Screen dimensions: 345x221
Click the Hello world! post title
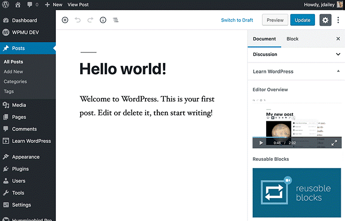123,69
